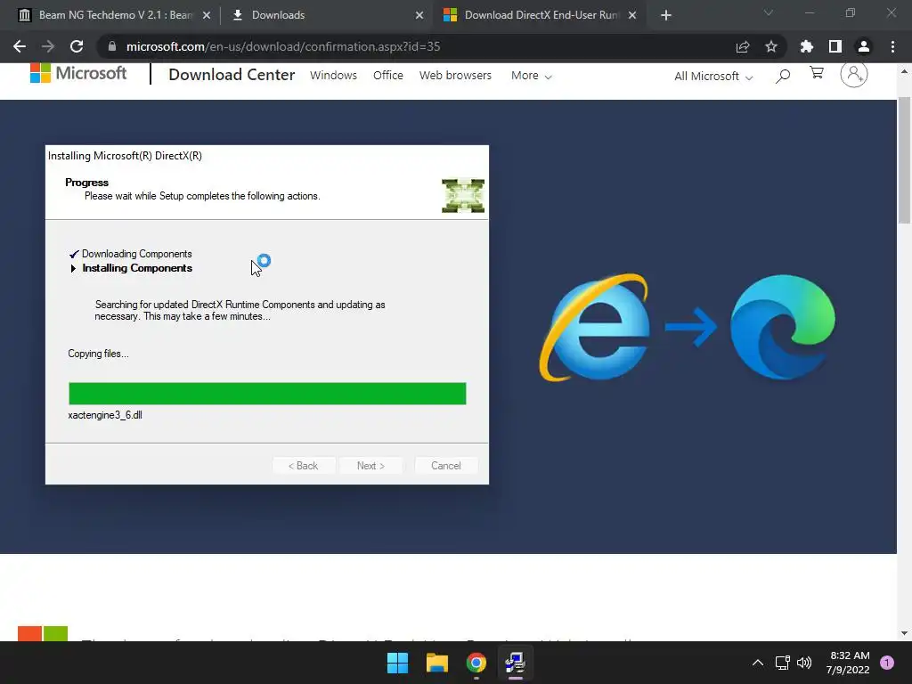Viewport: 912px width, 684px height.
Task: Click the Downloading Components checkmark
Action: 74,254
